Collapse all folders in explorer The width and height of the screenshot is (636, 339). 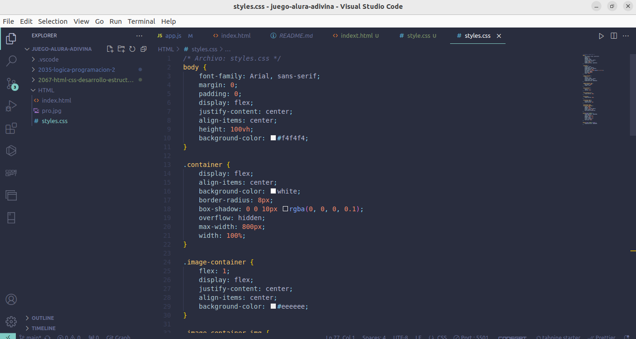tap(144, 49)
